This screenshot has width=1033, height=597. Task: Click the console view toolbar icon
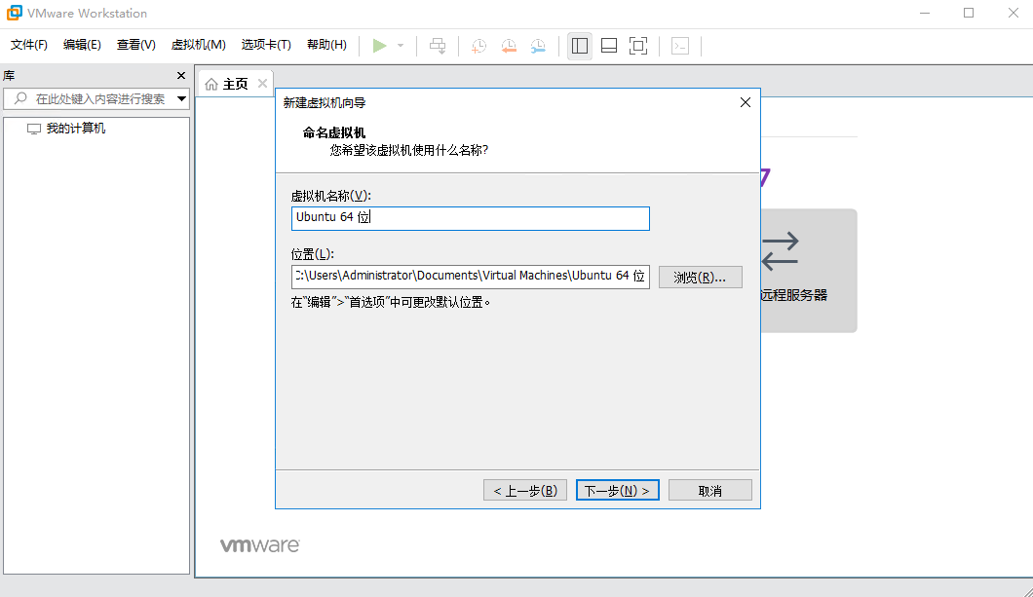tap(680, 46)
